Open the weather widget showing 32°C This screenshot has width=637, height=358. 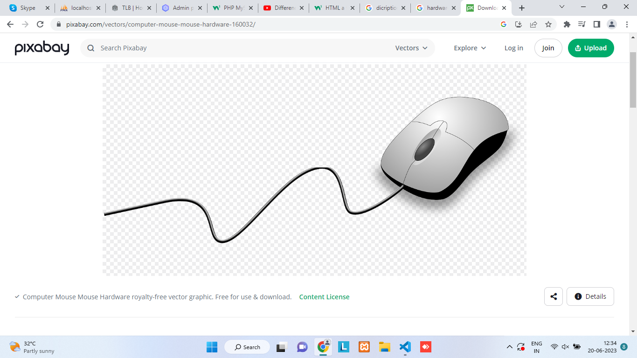click(32, 347)
